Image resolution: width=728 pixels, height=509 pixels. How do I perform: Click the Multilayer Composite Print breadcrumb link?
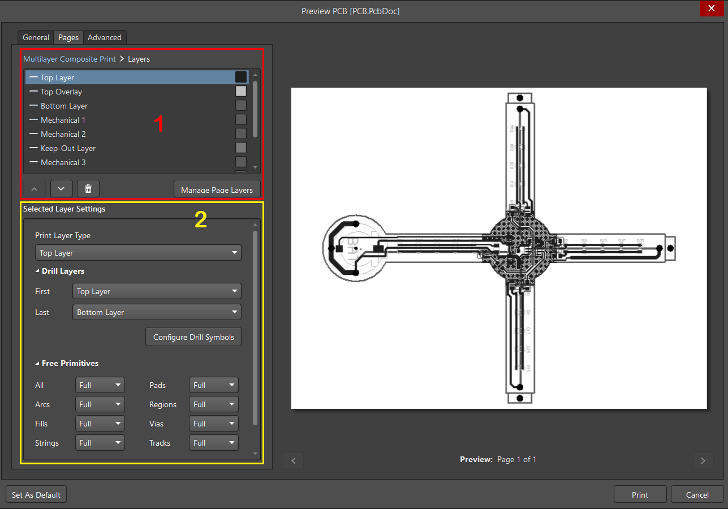pyautogui.click(x=70, y=59)
